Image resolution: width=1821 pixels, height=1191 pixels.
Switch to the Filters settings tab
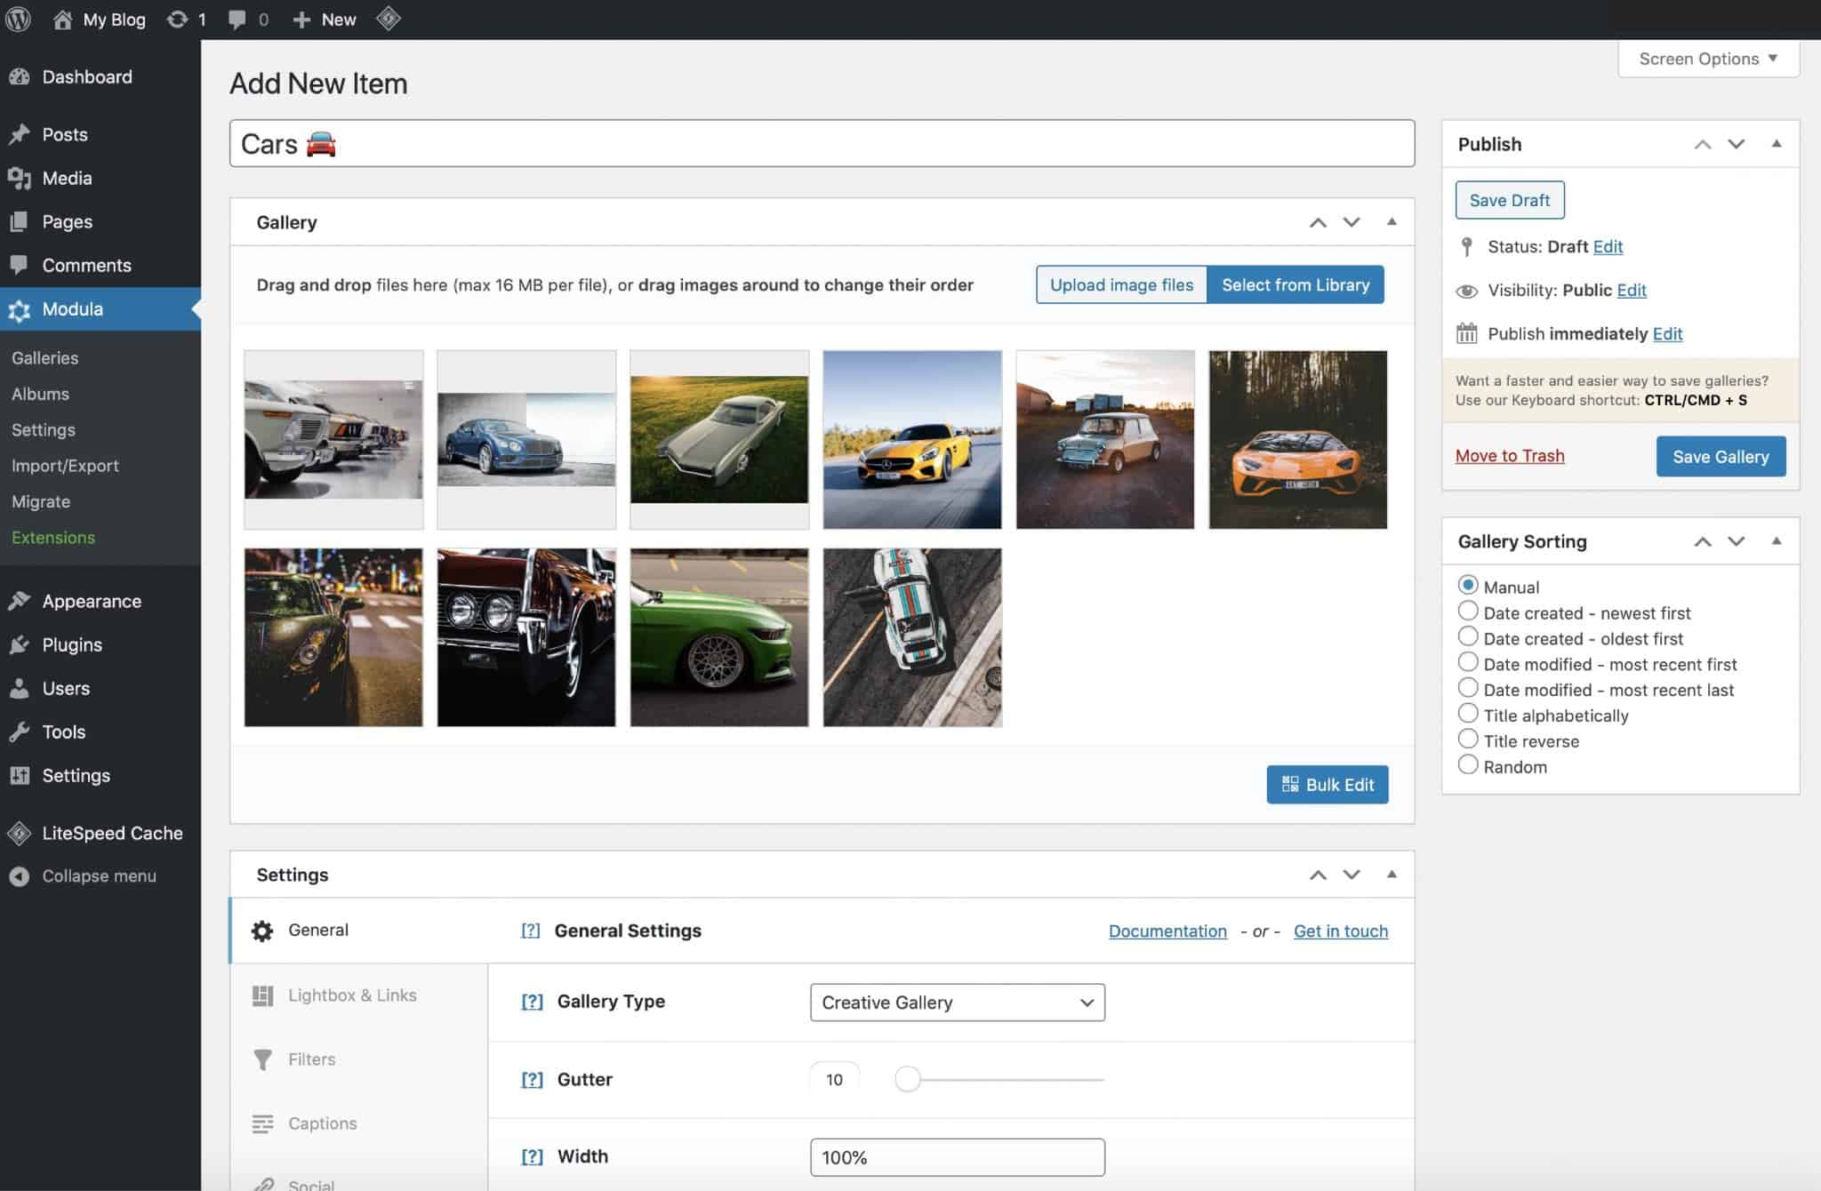(310, 1059)
